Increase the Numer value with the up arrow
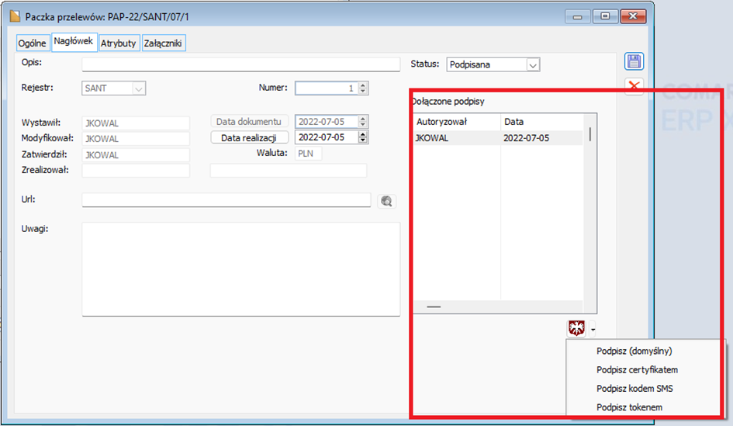Image resolution: width=733 pixels, height=426 pixels. pos(363,85)
